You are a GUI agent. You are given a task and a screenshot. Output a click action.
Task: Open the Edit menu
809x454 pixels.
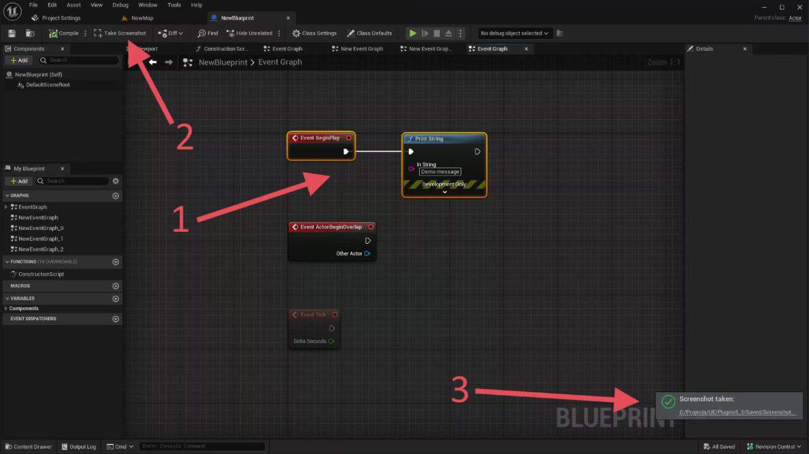click(52, 5)
